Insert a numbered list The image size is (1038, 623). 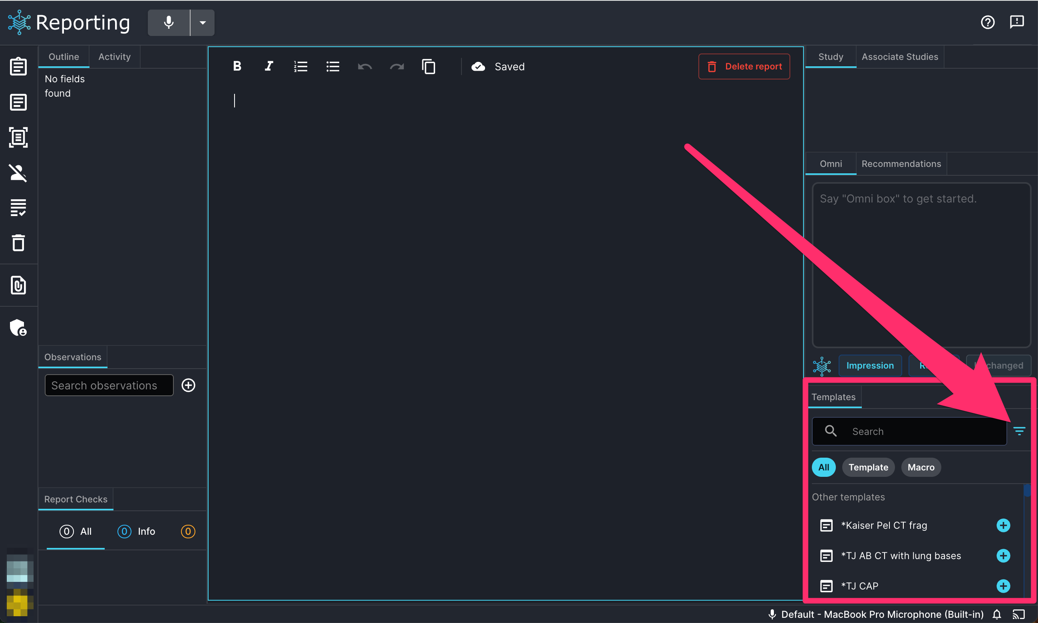(x=300, y=66)
